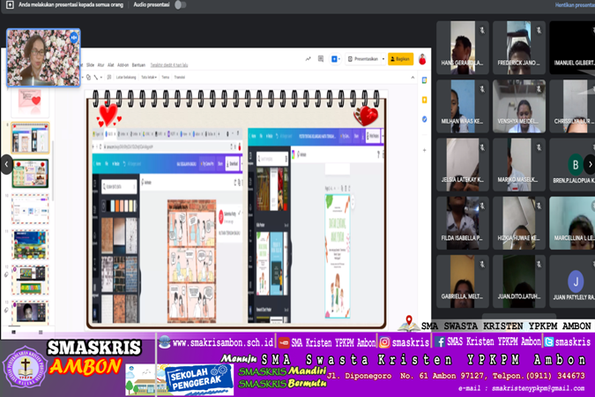Select VENSHYA MEIDEL participant tile
The image size is (595, 397).
(519, 106)
